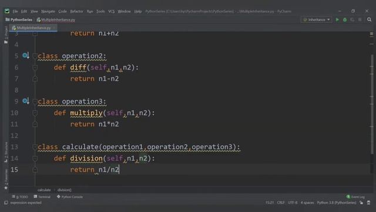
Task: Click MultipleInheritance.py in navigation bar
Action: pos(56,19)
